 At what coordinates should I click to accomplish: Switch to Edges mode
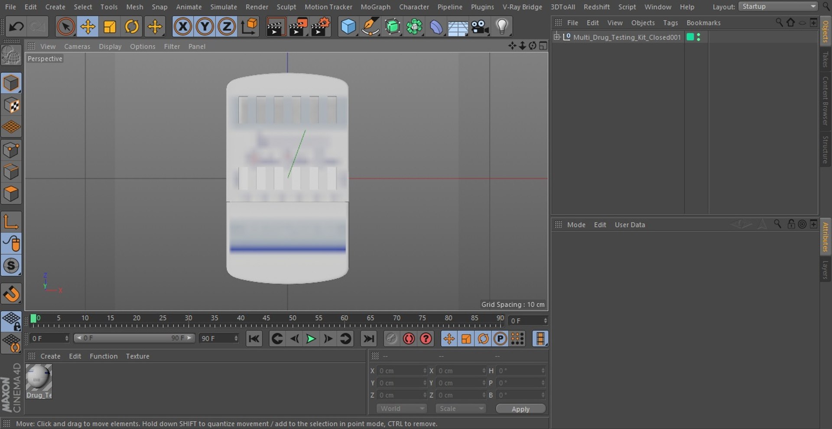click(x=11, y=172)
